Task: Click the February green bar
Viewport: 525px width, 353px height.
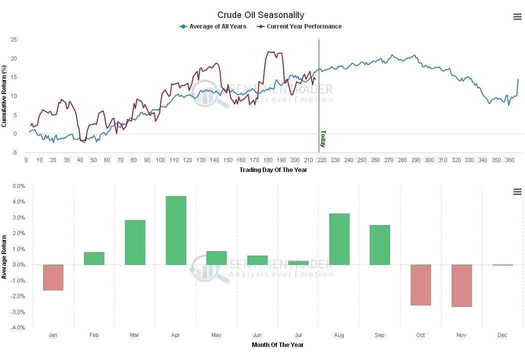Action: [94, 258]
